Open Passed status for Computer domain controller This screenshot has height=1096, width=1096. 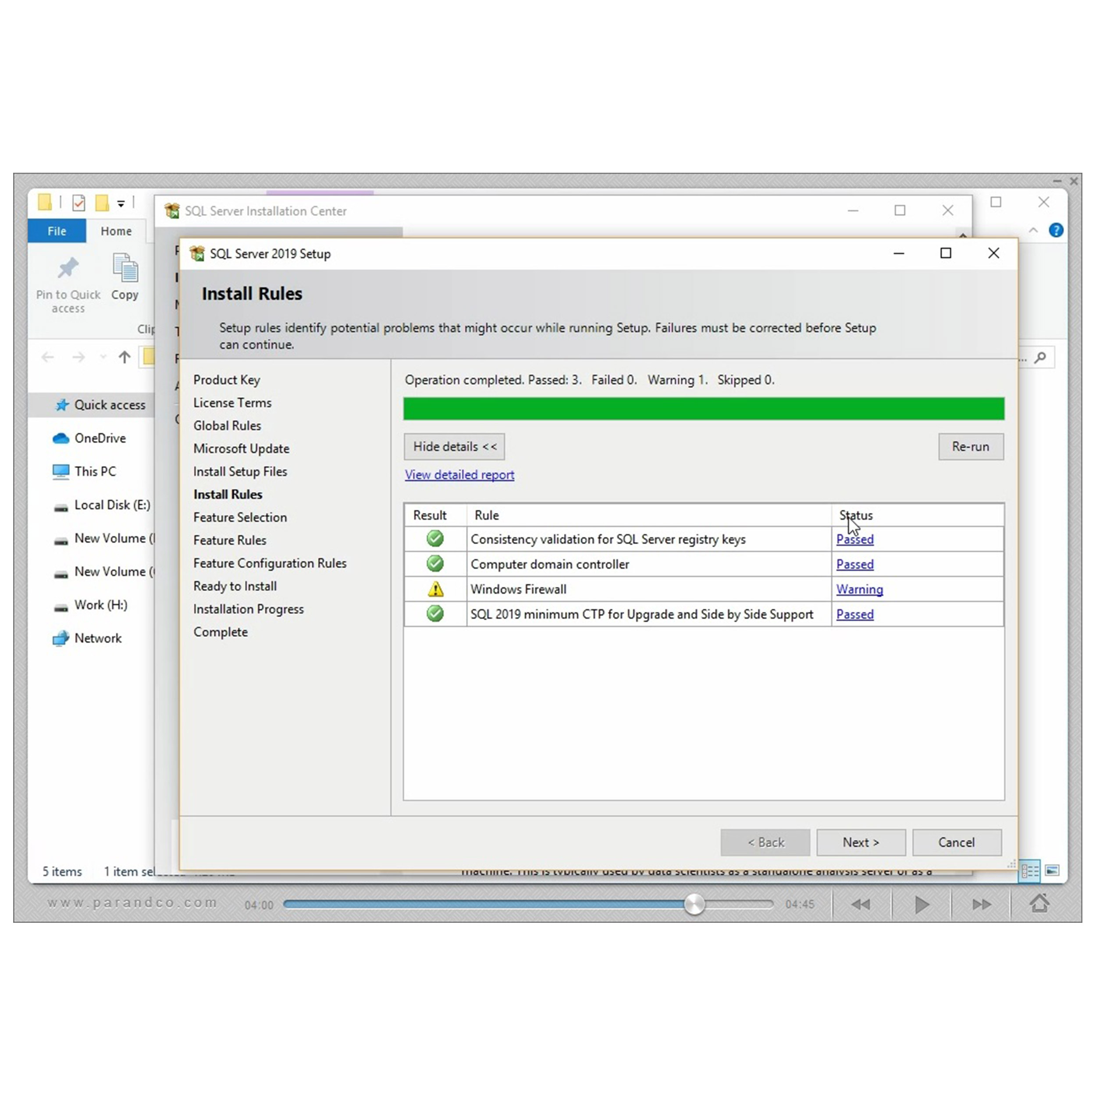click(855, 565)
